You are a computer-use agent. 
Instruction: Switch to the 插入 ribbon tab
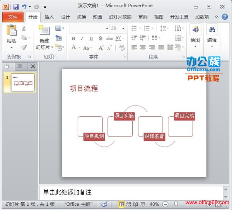(49, 17)
